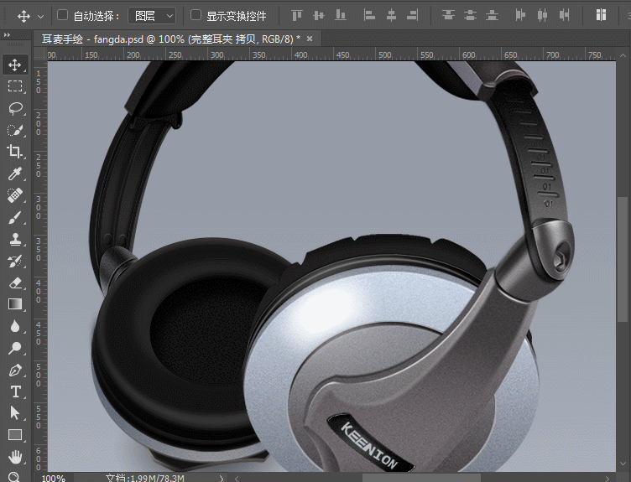Screen dimensions: 631x482
Task: Select the Path Selection tool
Action: 15,413
